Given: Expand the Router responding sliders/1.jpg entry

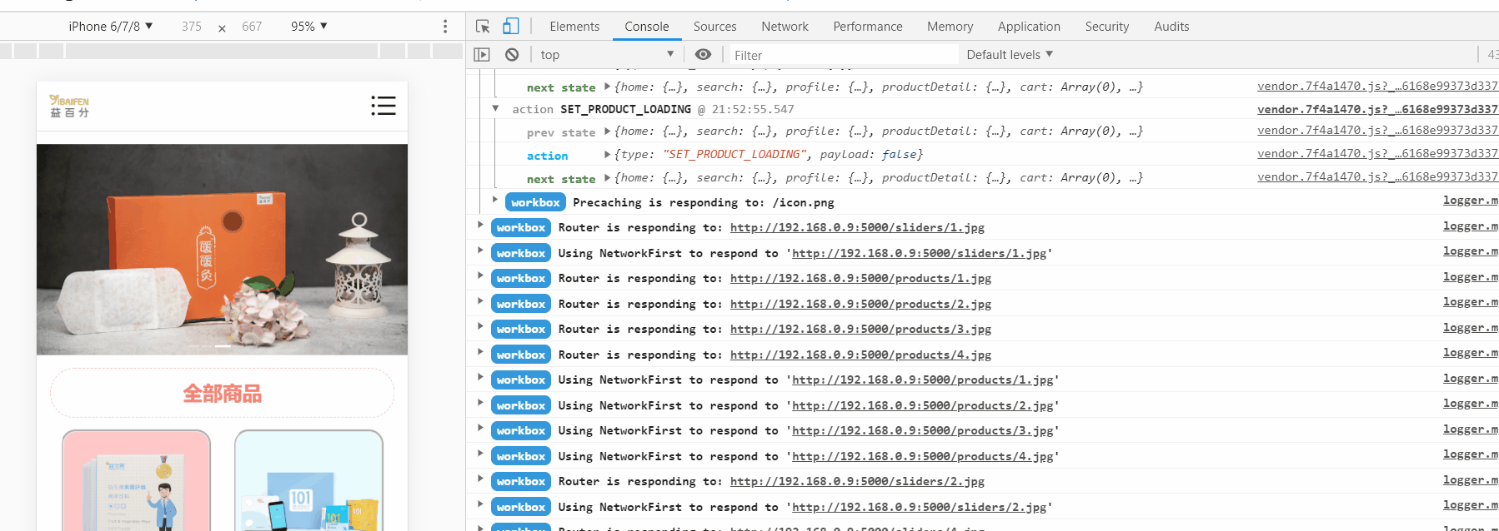Looking at the screenshot, I should 480,225.
